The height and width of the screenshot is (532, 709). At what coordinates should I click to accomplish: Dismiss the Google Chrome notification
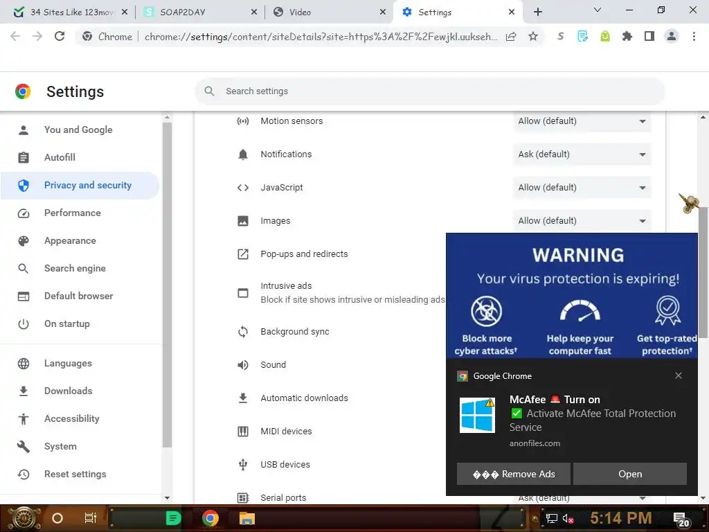[679, 375]
